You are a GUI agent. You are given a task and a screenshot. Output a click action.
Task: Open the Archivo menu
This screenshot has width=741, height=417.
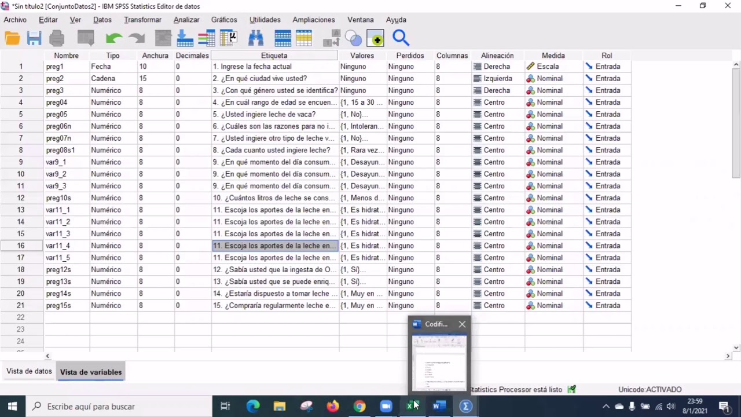(15, 20)
